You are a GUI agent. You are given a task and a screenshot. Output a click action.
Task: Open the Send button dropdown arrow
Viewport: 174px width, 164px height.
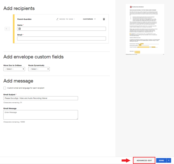(x=169, y=160)
